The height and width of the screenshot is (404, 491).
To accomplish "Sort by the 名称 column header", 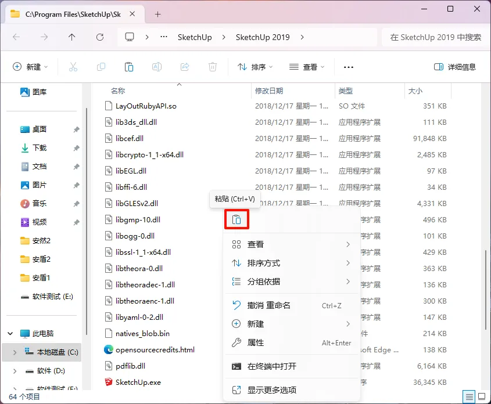I will 118,91.
